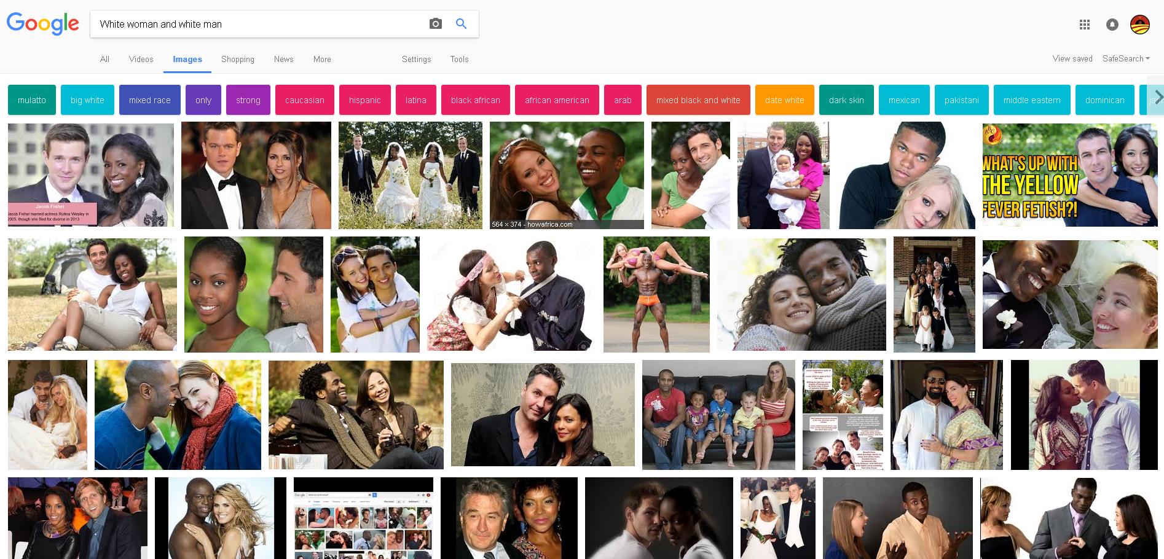This screenshot has width=1164, height=559.
Task: Open the Tools options
Action: (x=459, y=60)
